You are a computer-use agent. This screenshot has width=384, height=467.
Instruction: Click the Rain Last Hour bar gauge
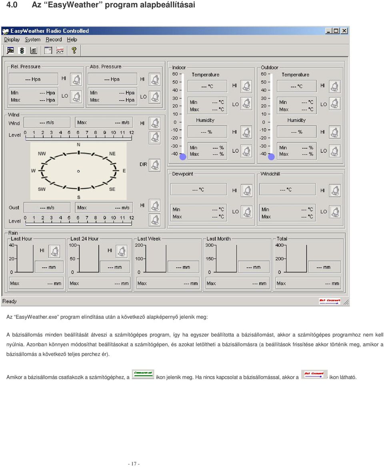(x=25, y=258)
